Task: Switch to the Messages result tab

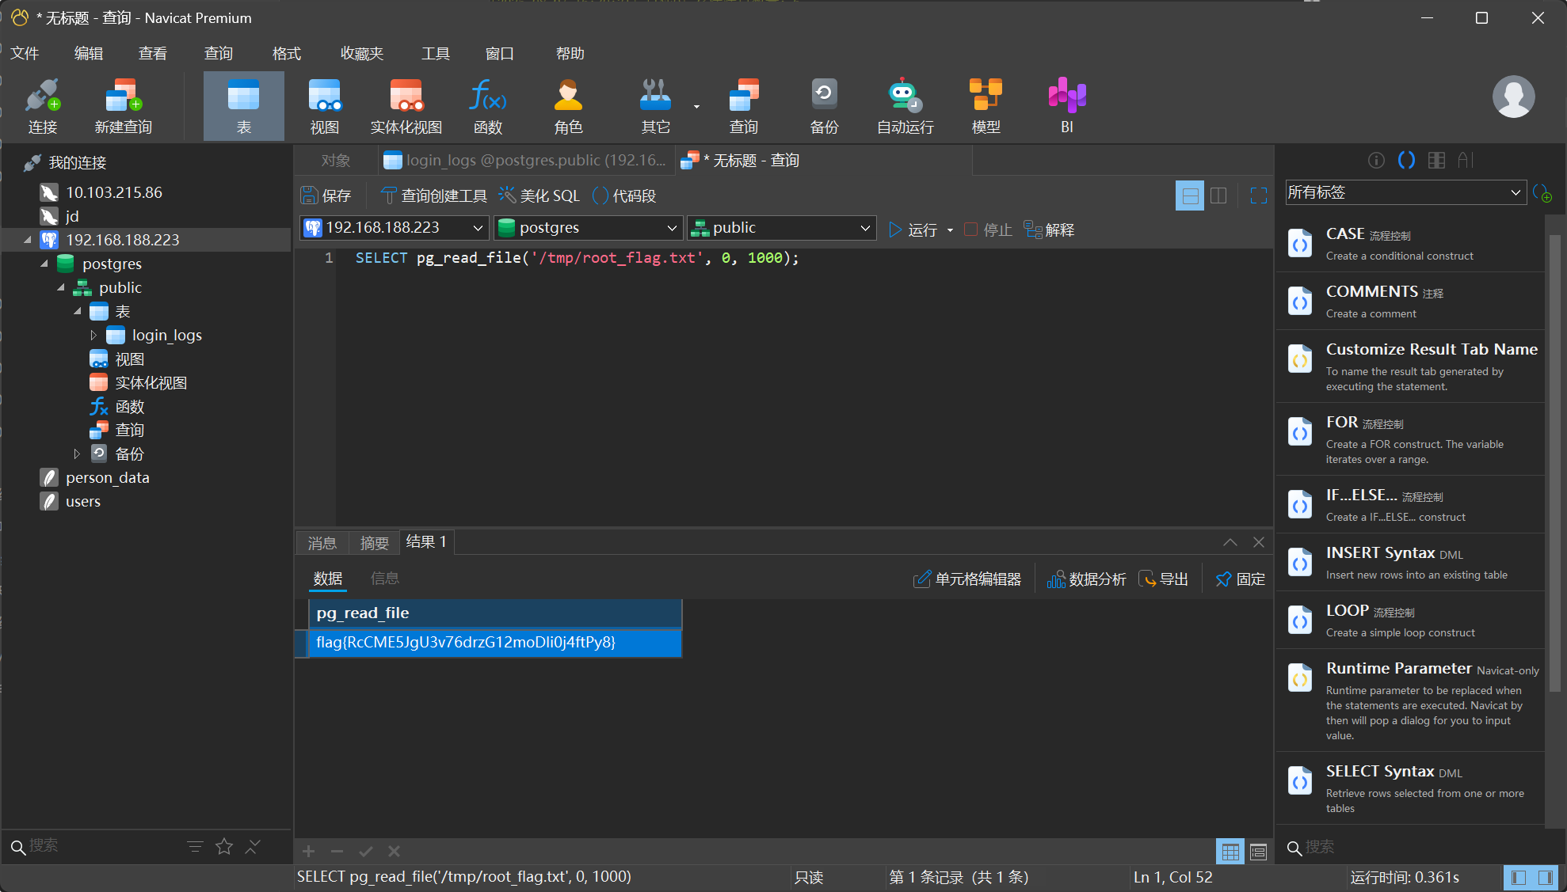Action: pos(322,543)
